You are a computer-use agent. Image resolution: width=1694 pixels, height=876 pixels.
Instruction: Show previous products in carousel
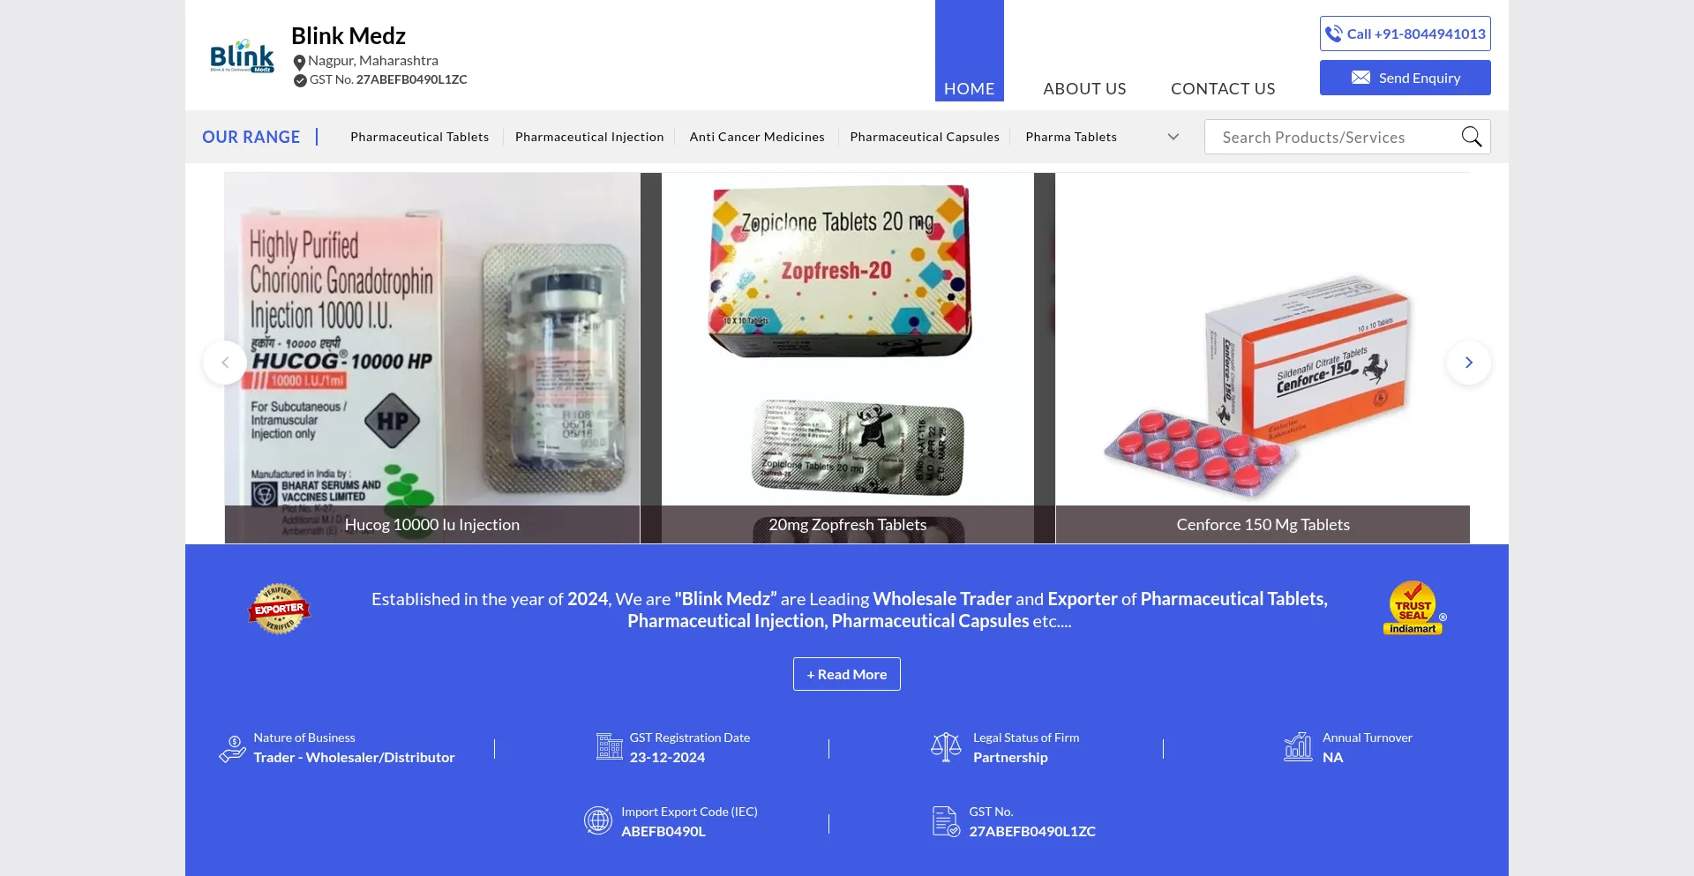[225, 363]
